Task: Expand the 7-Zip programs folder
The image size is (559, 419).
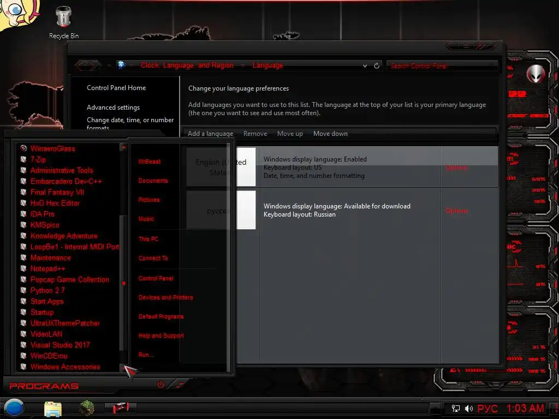Action: pos(38,159)
